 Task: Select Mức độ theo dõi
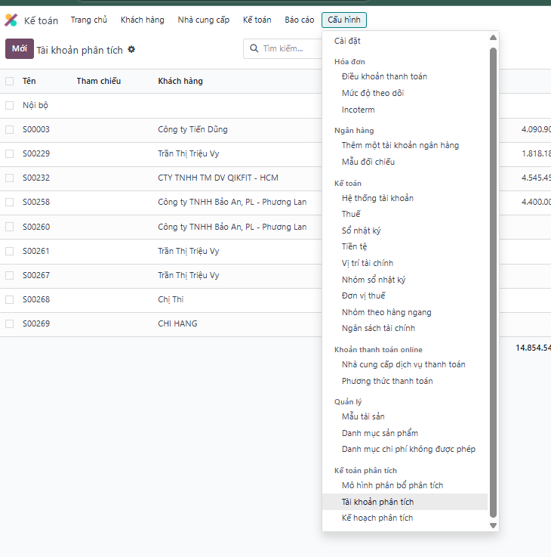pos(373,93)
